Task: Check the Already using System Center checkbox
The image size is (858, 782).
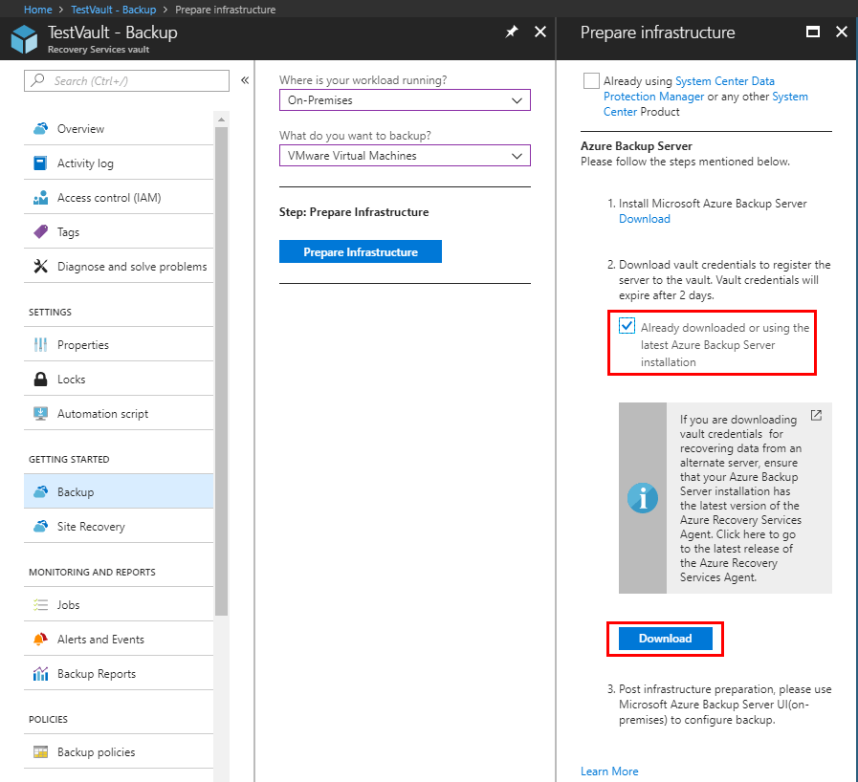Action: click(x=591, y=81)
